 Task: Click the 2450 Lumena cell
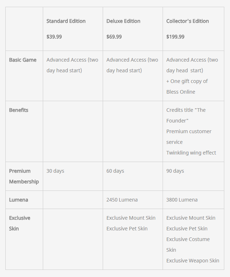[x=122, y=200]
